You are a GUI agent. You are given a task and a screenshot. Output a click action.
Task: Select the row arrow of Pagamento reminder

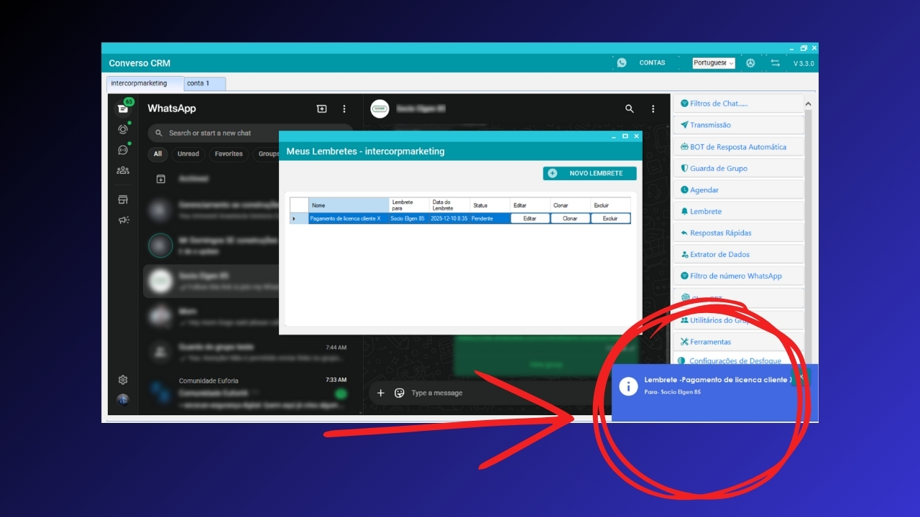point(299,218)
